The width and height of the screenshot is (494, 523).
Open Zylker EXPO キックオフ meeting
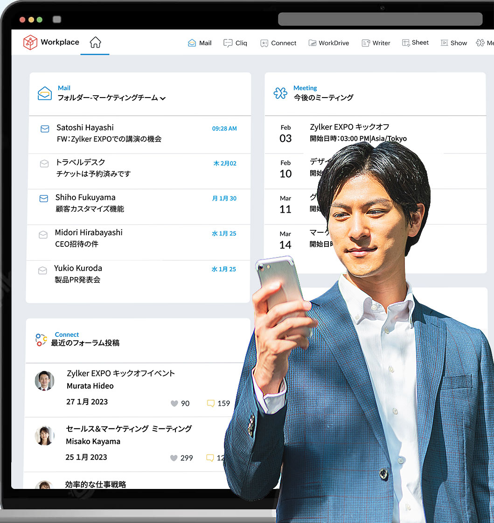click(349, 127)
